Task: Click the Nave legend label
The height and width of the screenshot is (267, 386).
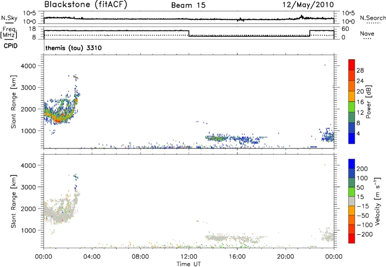Action: point(367,33)
